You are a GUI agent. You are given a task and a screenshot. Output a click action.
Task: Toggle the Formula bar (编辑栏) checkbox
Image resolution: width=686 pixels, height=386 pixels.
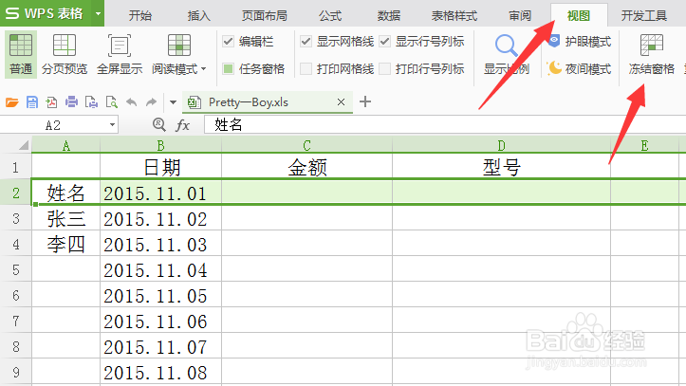coord(228,42)
